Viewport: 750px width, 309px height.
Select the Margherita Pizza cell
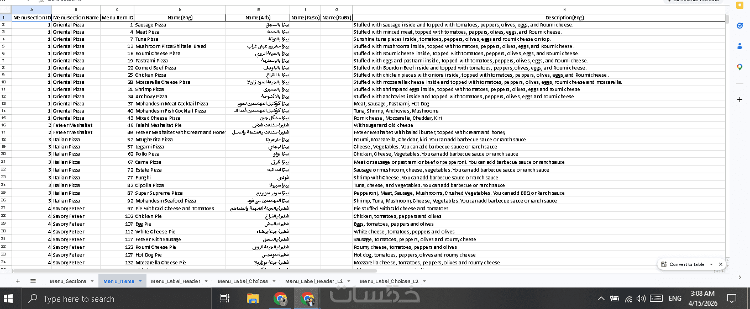pos(180,140)
